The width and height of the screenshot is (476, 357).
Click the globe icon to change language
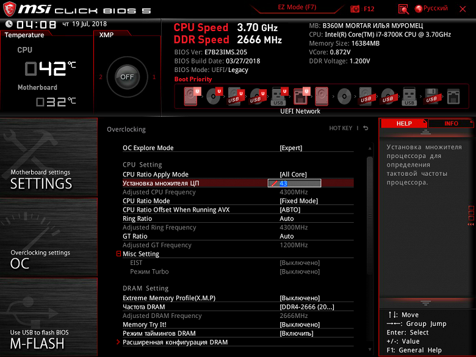click(419, 9)
